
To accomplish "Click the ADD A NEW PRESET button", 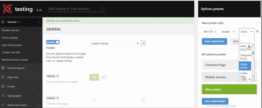I will point(215,101).
